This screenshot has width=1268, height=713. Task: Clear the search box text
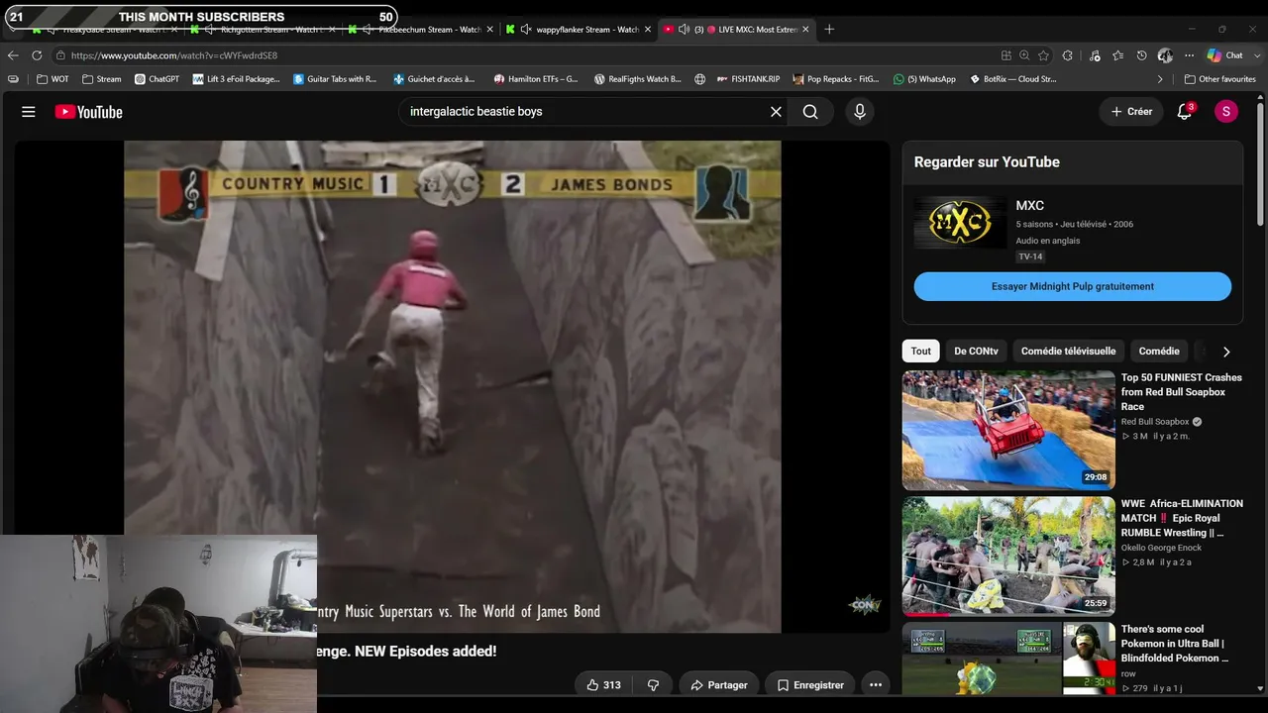point(776,112)
